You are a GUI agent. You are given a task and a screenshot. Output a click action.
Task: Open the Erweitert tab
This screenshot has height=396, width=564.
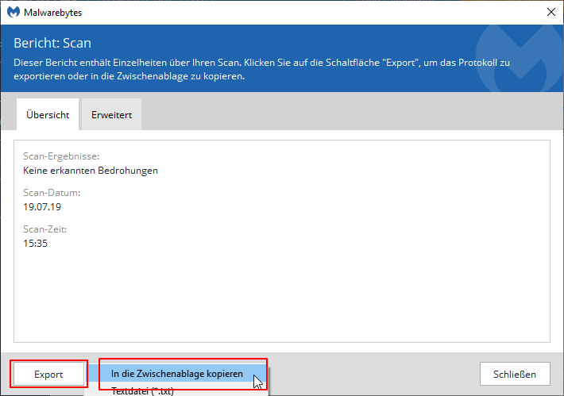coord(111,114)
